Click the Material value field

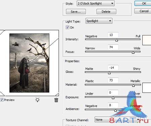[113, 80]
